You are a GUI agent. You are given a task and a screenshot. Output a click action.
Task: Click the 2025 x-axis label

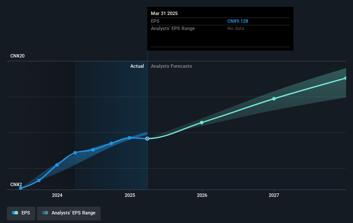[x=130, y=196]
